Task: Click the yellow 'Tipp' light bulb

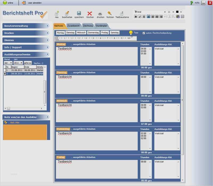Action: (x=131, y=32)
